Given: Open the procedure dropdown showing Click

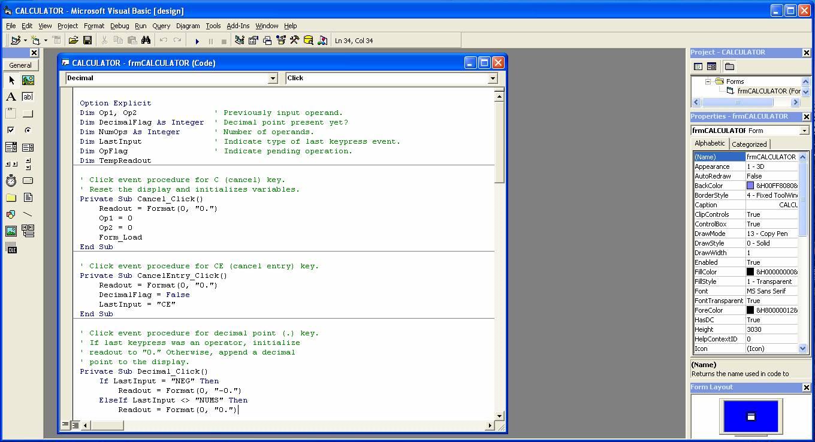Looking at the screenshot, I should pos(492,78).
